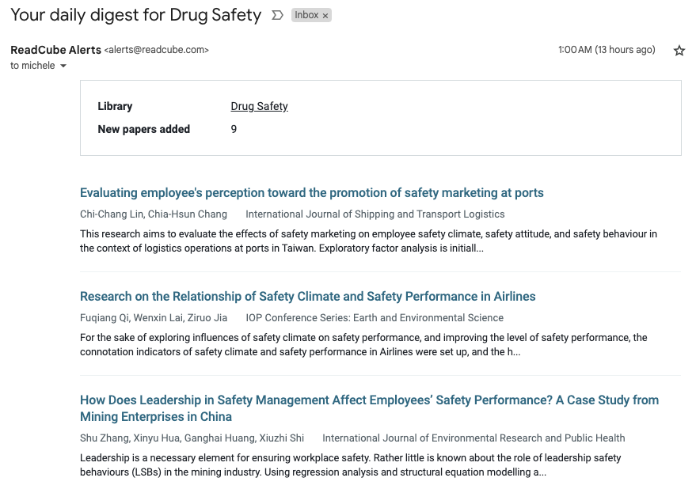Expand recipient details next to 'to michele'
696x489 pixels.
click(63, 66)
